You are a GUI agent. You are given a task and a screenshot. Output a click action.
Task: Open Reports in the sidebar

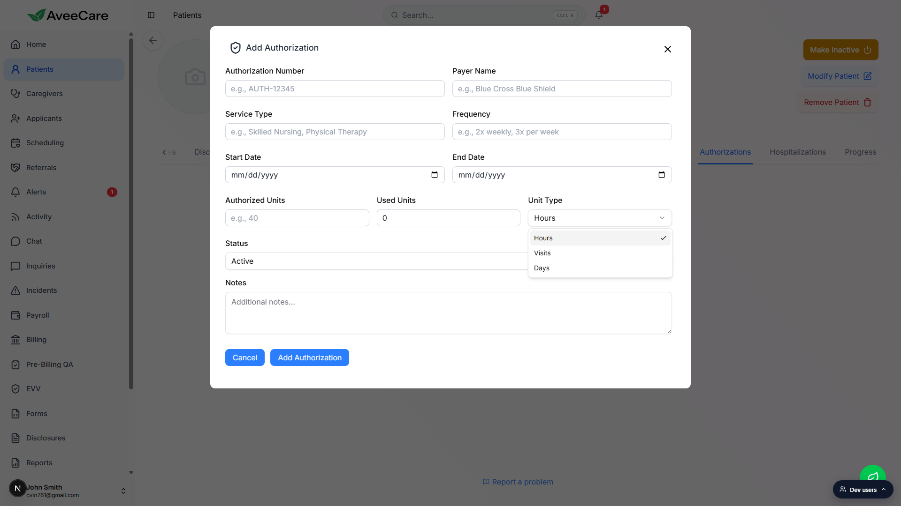click(x=64, y=463)
